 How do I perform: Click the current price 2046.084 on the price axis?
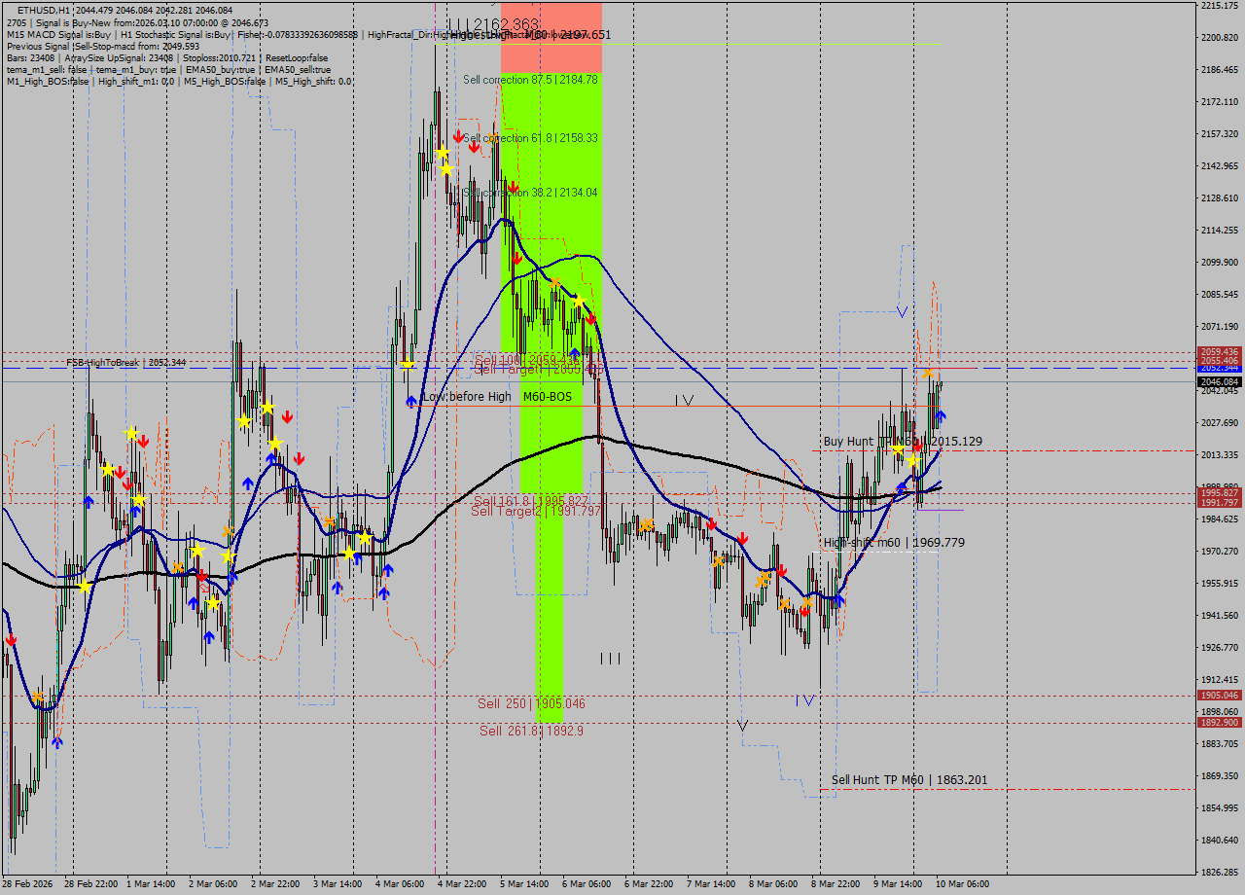[x=1217, y=382]
